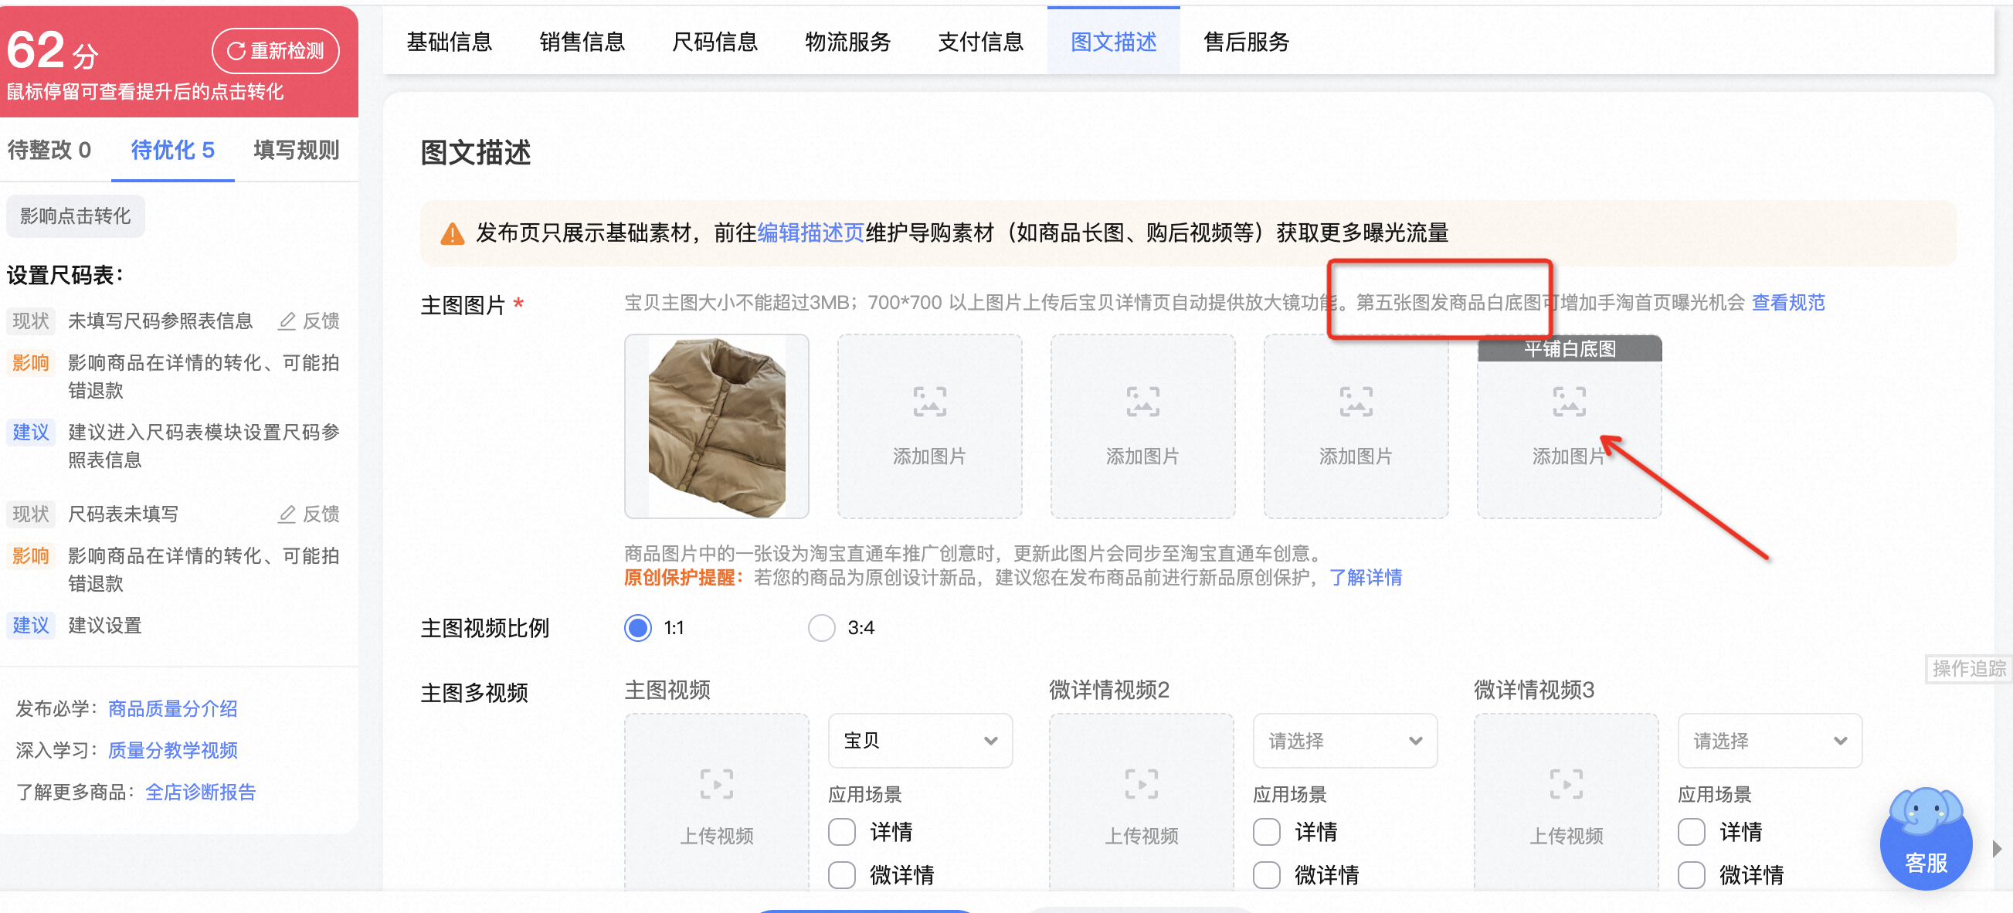Image resolution: width=2013 pixels, height=913 pixels.
Task: Click the 操作追踪 side tab
Action: [1969, 668]
